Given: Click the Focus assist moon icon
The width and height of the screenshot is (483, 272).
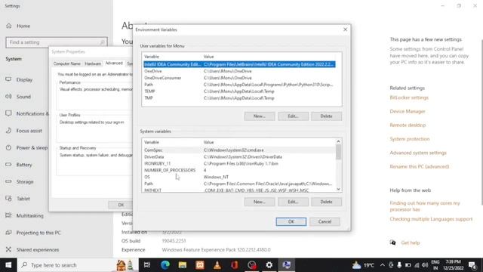Looking at the screenshot, I should pyautogui.click(x=8, y=131).
